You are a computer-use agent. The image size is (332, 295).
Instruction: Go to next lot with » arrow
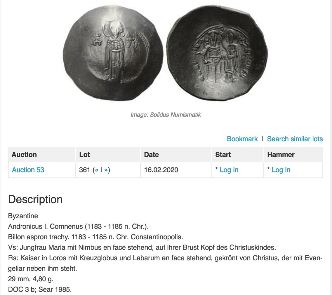106,170
